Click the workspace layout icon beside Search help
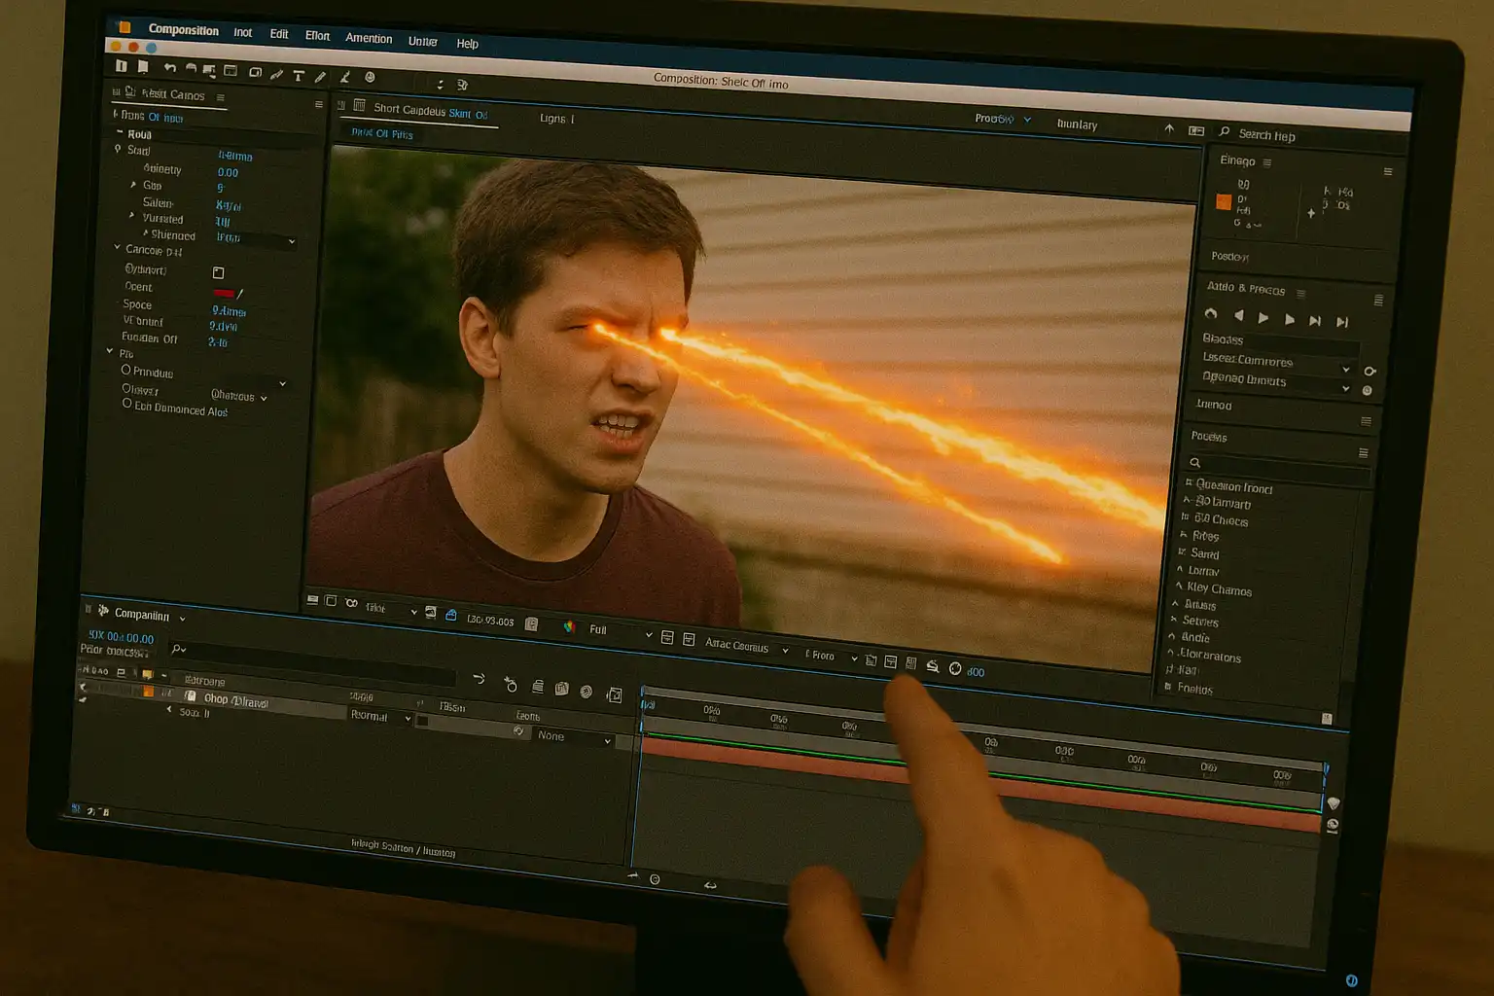 [x=1196, y=130]
